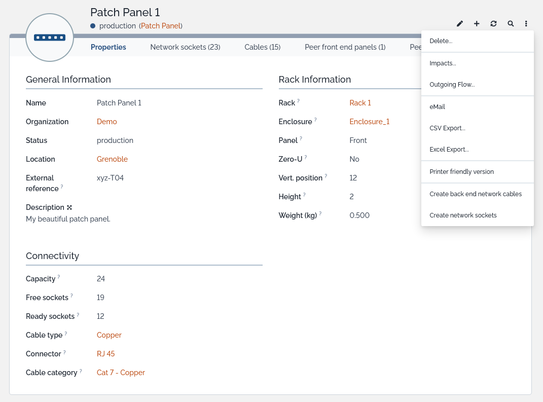Close the three-dot actions menu
The height and width of the screenshot is (402, 543).
526,24
